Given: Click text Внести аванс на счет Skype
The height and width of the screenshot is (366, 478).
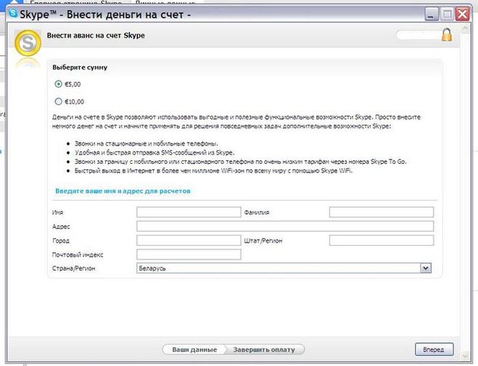Looking at the screenshot, I should 96,36.
